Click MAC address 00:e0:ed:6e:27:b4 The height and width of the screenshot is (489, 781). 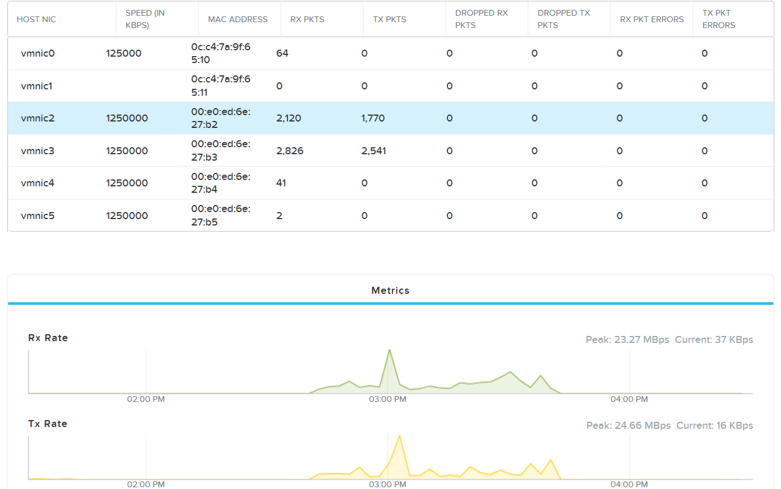pos(221,183)
